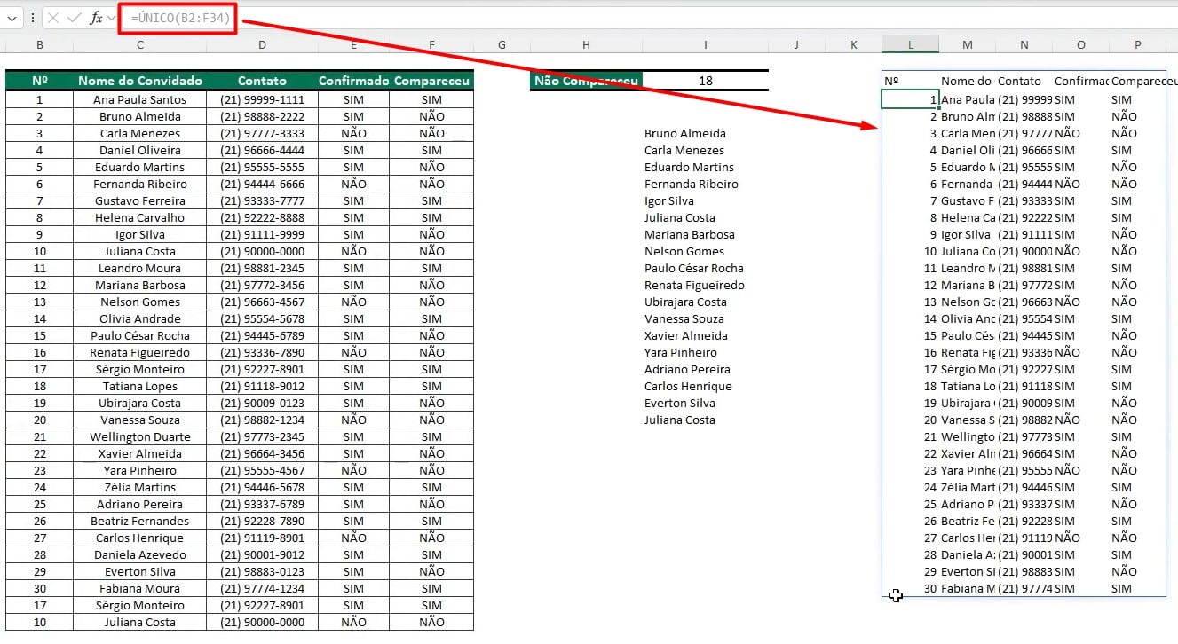
Task: Select 'Adriano Pereira' in the no-show name list
Action: [x=687, y=370]
